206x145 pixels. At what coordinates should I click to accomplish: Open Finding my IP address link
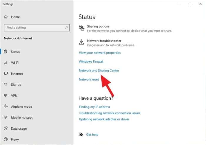pos(94,107)
